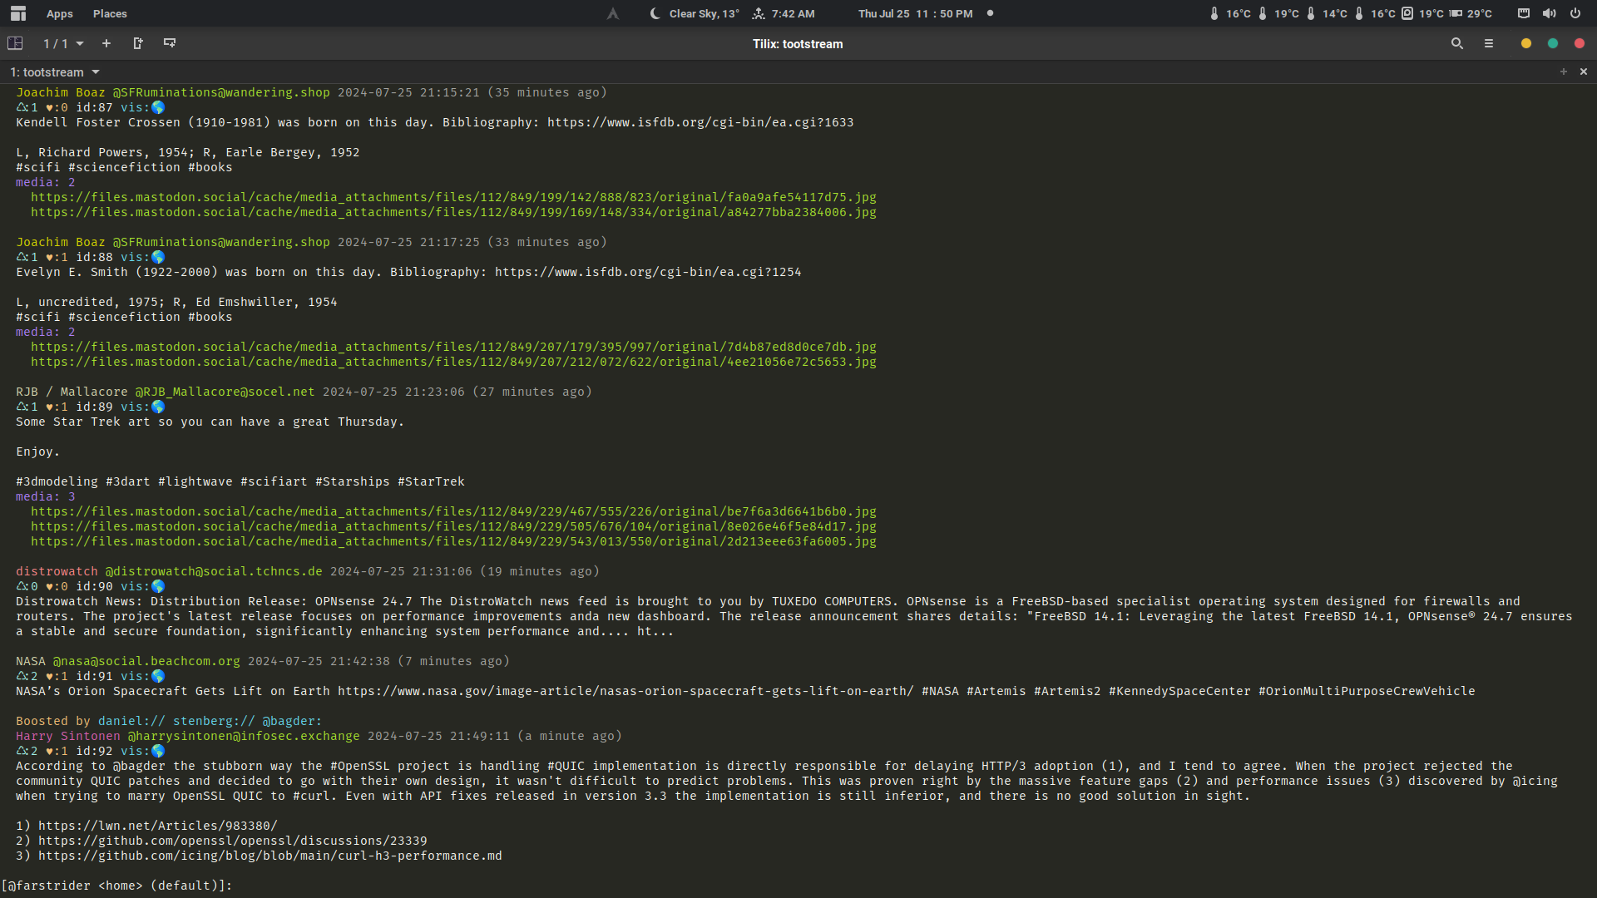The image size is (1597, 898).
Task: Click the @nasa@social.beachcom.org handle
Action: pos(146,661)
